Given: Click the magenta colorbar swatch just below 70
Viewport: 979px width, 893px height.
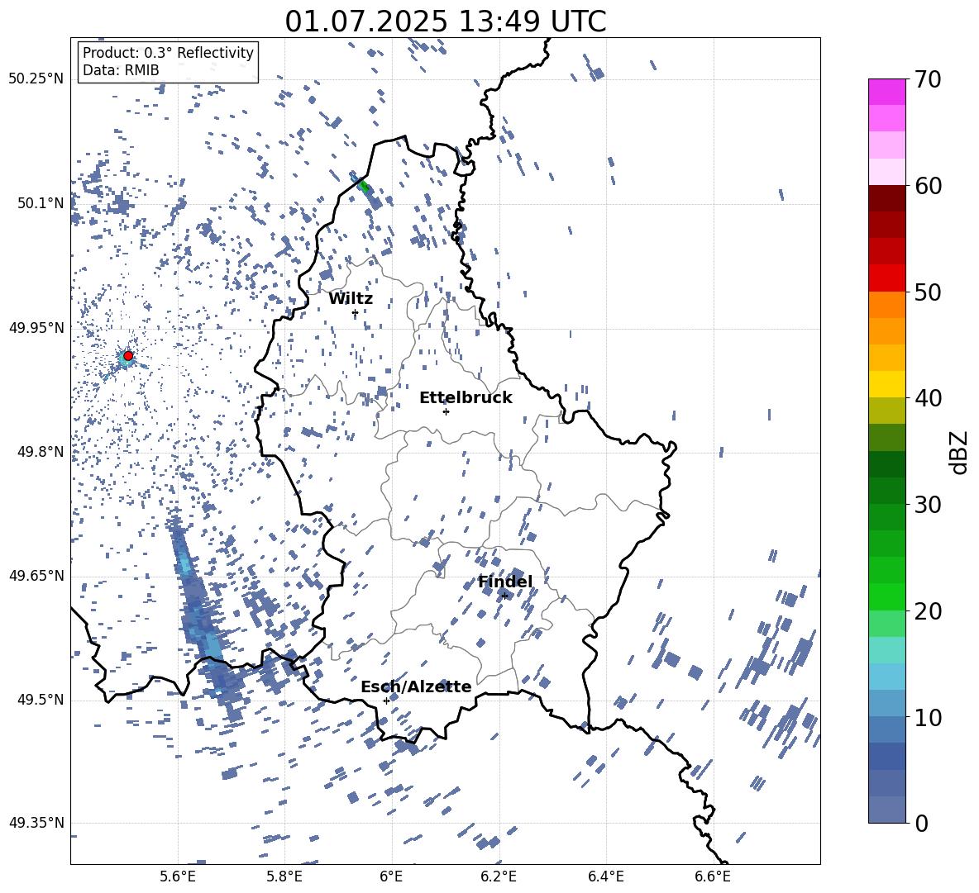Looking at the screenshot, I should [x=886, y=92].
